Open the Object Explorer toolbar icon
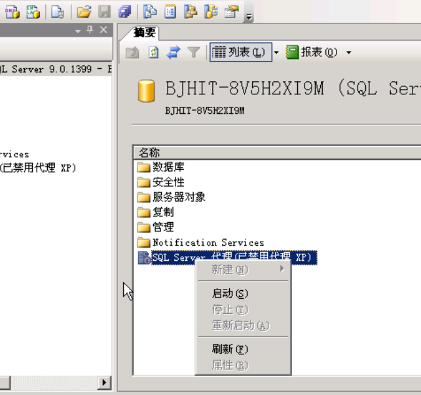Viewport: 421px width, 395px height. (191, 12)
